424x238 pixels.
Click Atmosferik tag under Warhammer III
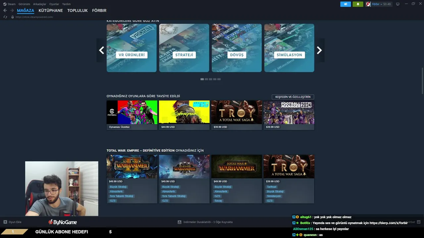pyautogui.click(x=169, y=191)
